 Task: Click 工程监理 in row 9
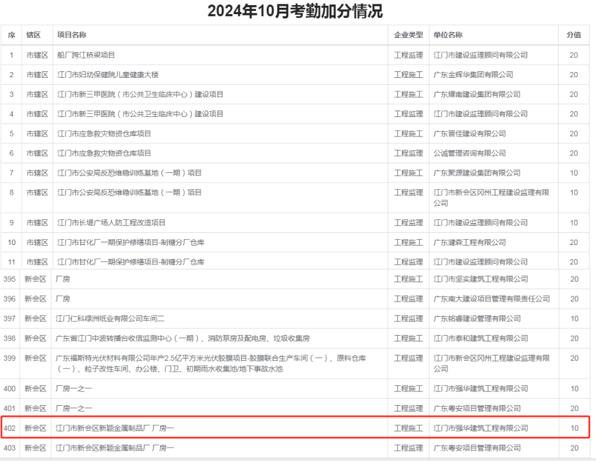408,222
